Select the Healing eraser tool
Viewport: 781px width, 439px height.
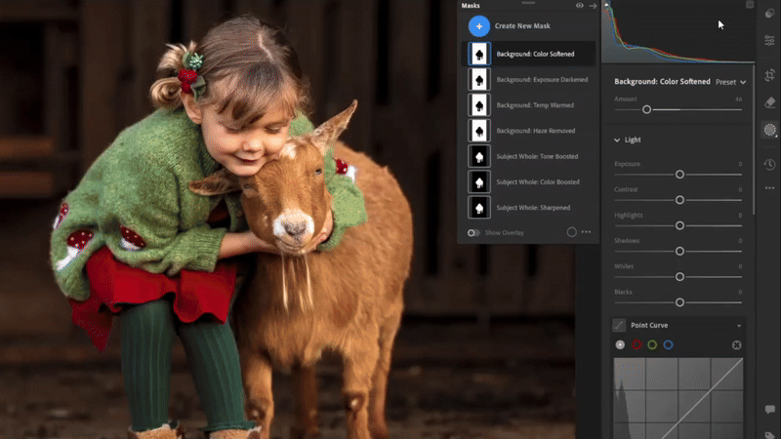769,101
